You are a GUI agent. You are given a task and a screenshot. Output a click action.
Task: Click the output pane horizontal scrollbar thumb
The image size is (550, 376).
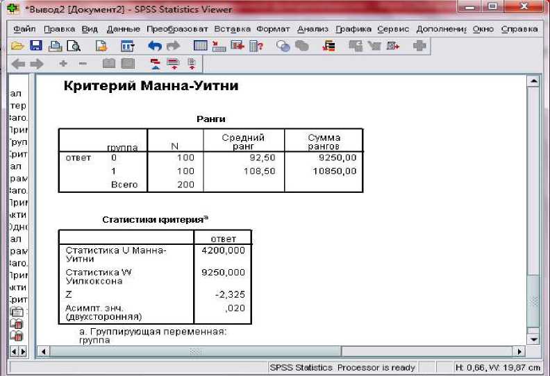pyautogui.click(x=195, y=351)
